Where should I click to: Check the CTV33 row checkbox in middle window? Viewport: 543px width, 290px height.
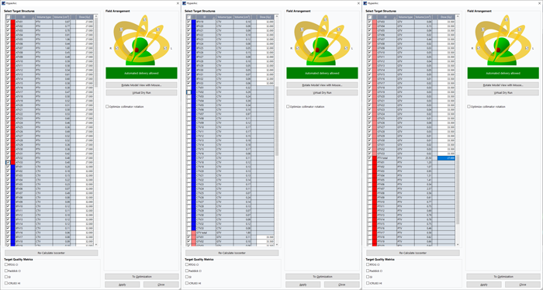pos(188,228)
